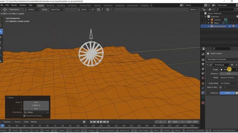Open the view layer browse icon
Screen dimensions: 238x133
(214, 5)
